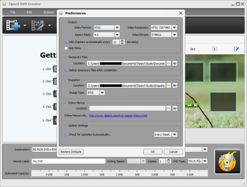
Task: Open the Writing Speed dropdown
Action: click(143, 161)
